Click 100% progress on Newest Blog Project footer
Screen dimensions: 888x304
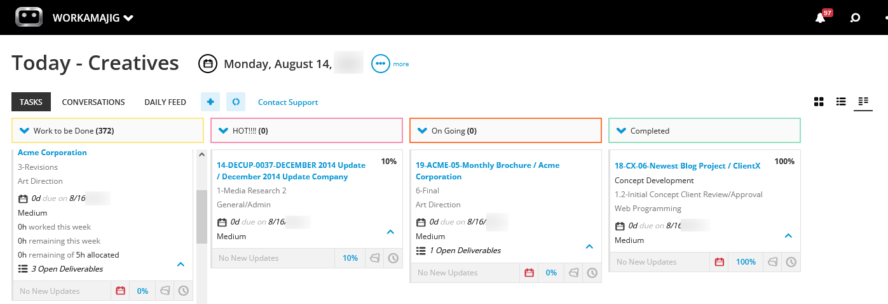coord(746,262)
